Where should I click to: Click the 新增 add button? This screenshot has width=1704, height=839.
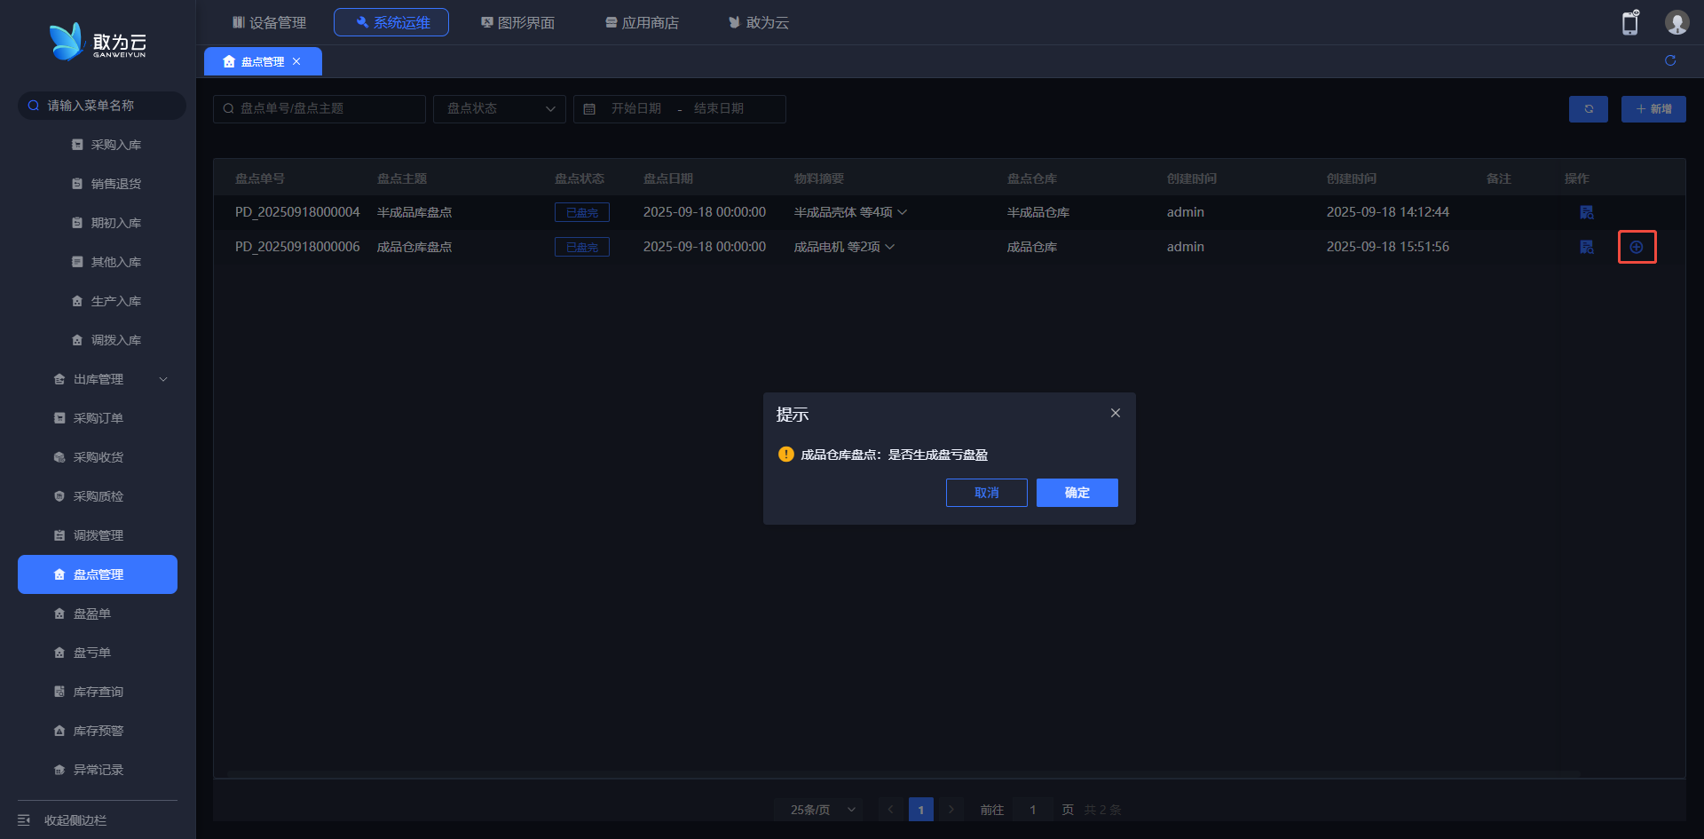(x=1653, y=108)
